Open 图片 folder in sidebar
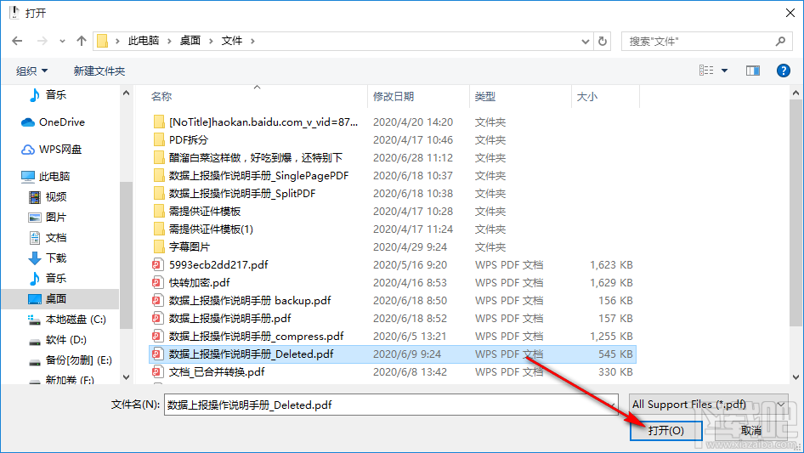This screenshot has width=804, height=453. click(x=48, y=218)
